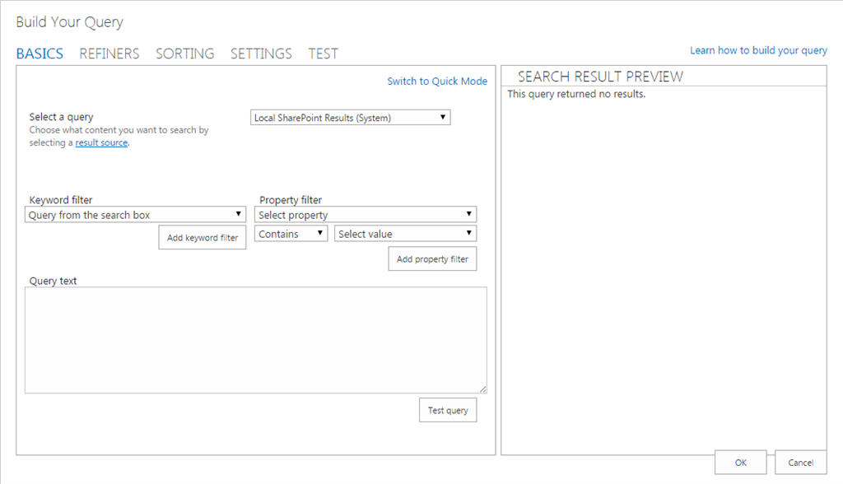The height and width of the screenshot is (484, 843).
Task: Select the SETTINGS tab
Action: [261, 54]
